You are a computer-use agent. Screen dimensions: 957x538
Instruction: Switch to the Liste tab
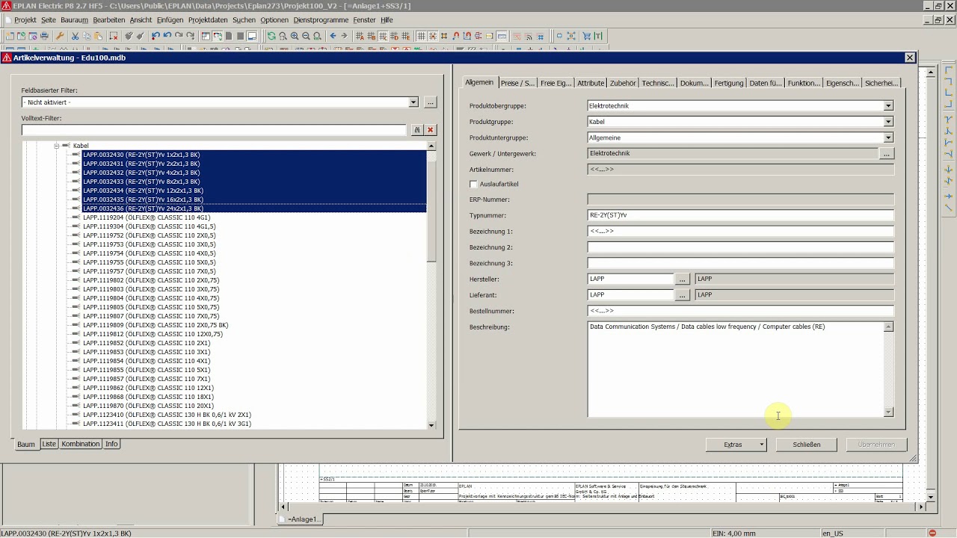click(49, 444)
